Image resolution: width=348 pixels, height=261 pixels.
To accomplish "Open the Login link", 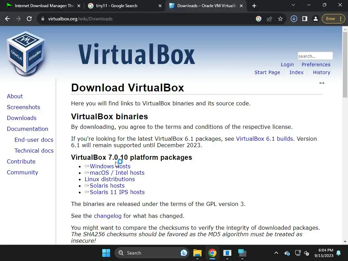I will click(287, 65).
